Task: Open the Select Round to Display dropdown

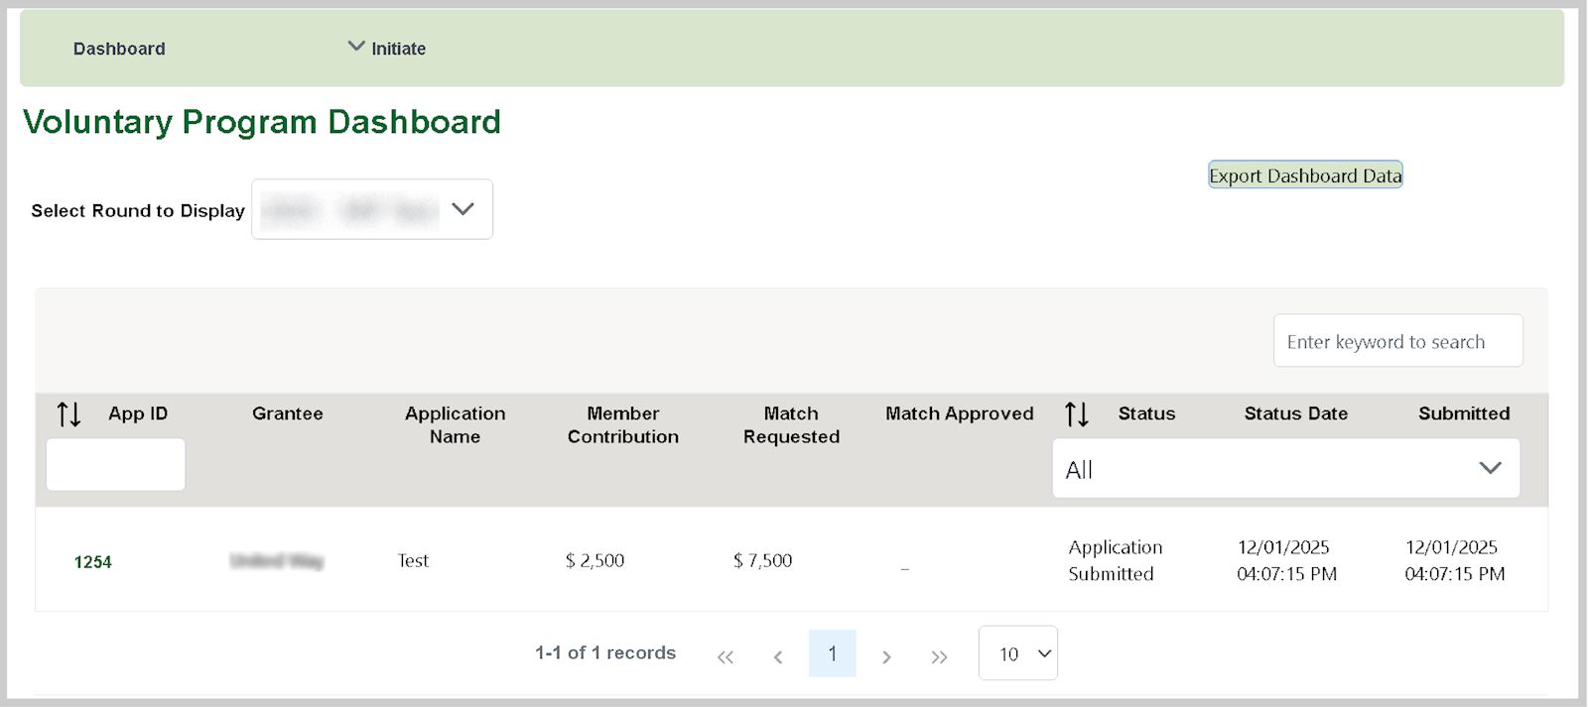Action: [x=372, y=209]
